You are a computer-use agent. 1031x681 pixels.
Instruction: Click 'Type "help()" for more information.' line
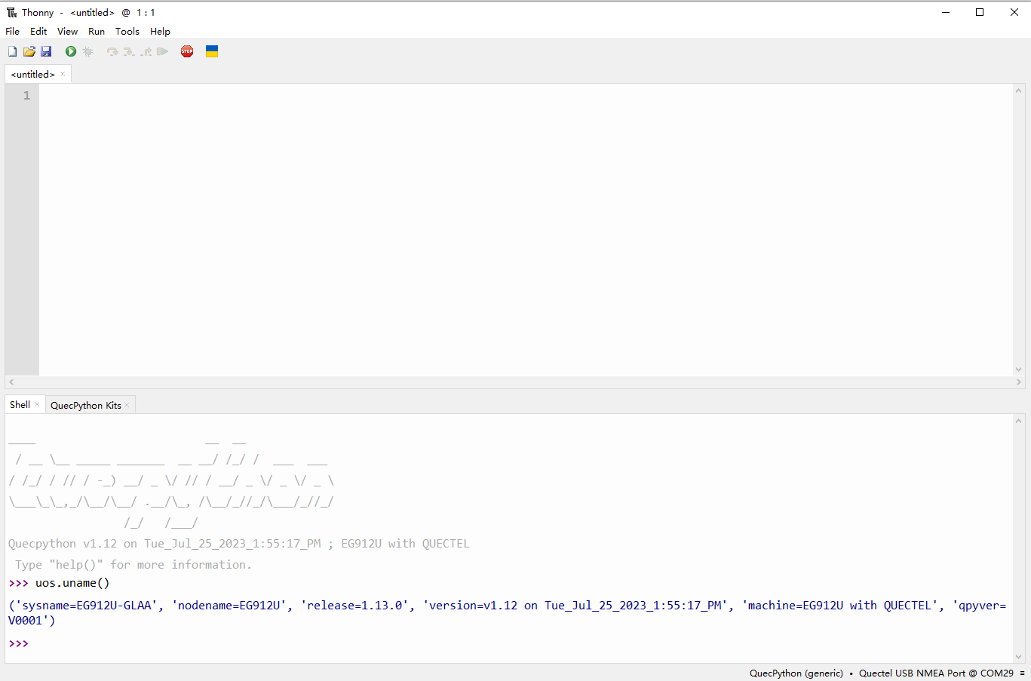coord(133,565)
